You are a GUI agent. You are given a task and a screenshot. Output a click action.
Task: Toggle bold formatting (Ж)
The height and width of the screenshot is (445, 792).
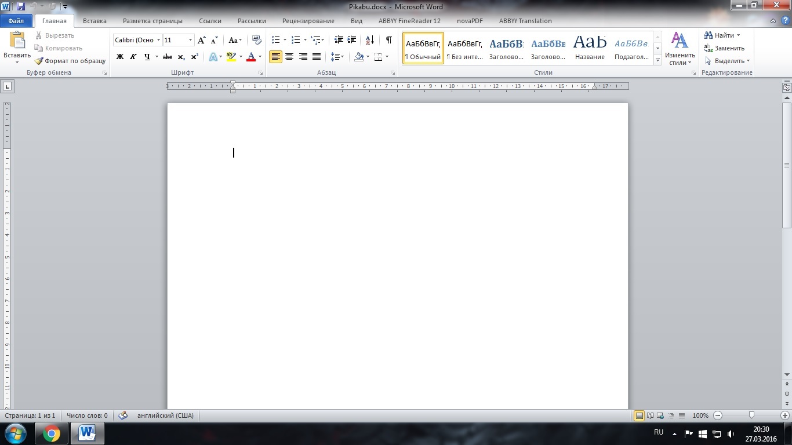(x=120, y=57)
